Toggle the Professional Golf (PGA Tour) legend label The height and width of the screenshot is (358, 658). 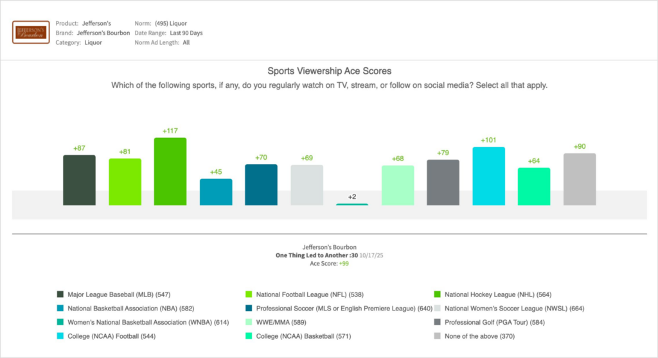pyautogui.click(x=491, y=322)
